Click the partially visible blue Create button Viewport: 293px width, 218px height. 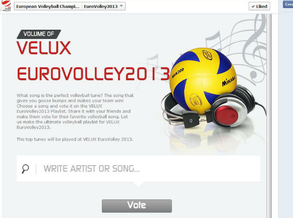click(x=288, y=4)
